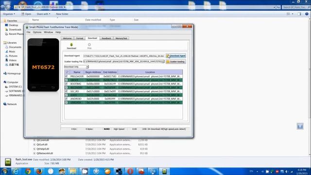The image size is (311, 175).
Task: Uncheck the RECOVERY partition checkbox
Action: (x=66, y=87)
